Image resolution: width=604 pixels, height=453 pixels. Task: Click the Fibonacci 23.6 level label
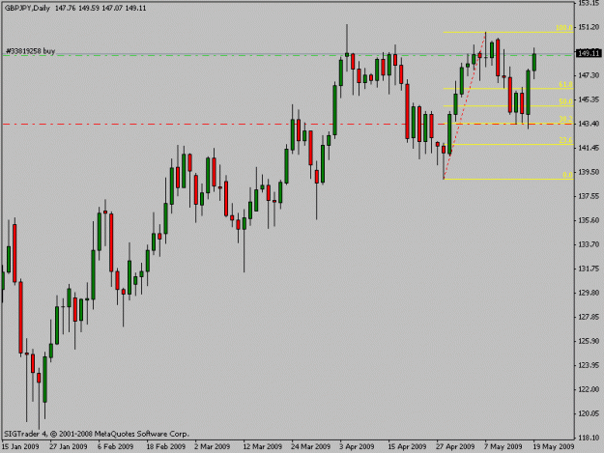click(x=565, y=140)
